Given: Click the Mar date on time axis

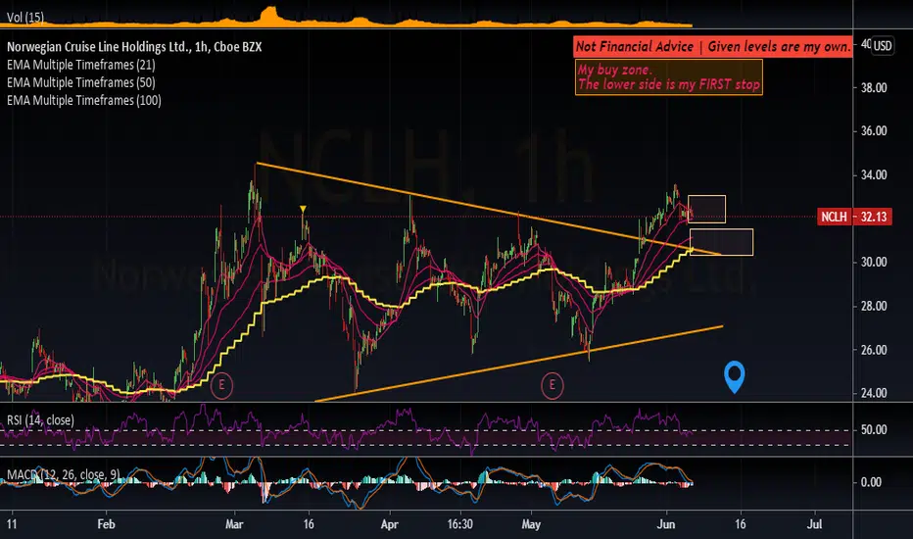Looking at the screenshot, I should pyautogui.click(x=234, y=524).
